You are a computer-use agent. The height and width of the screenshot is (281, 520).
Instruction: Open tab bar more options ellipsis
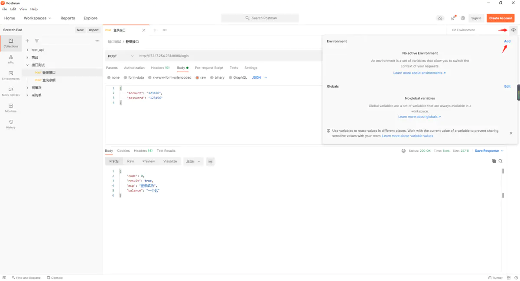[165, 30]
